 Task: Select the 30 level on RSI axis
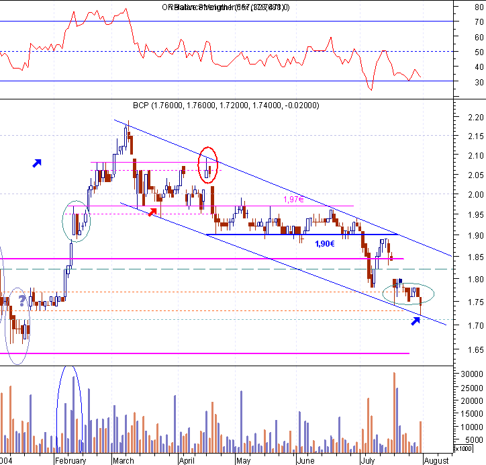[479, 83]
